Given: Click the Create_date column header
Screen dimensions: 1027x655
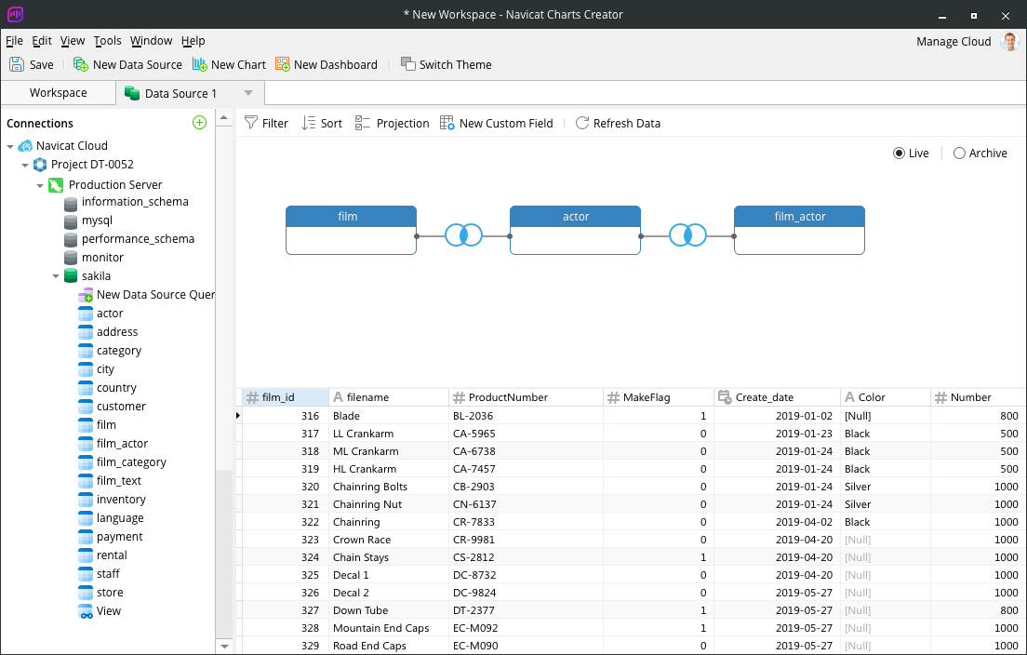Looking at the screenshot, I should click(778, 397).
